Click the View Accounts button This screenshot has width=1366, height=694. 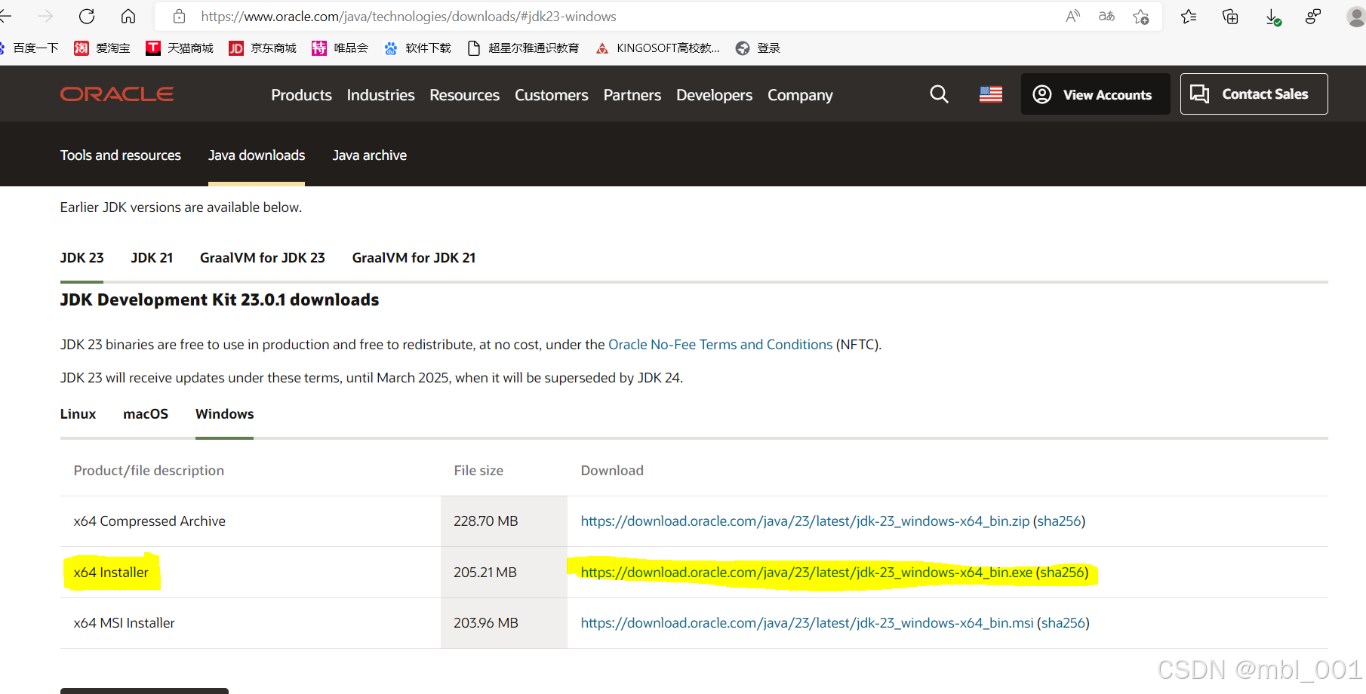pyautogui.click(x=1095, y=94)
